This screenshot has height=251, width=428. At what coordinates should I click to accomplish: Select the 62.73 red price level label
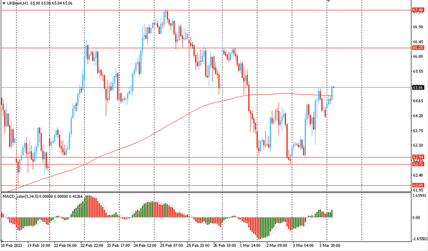[x=418, y=164]
